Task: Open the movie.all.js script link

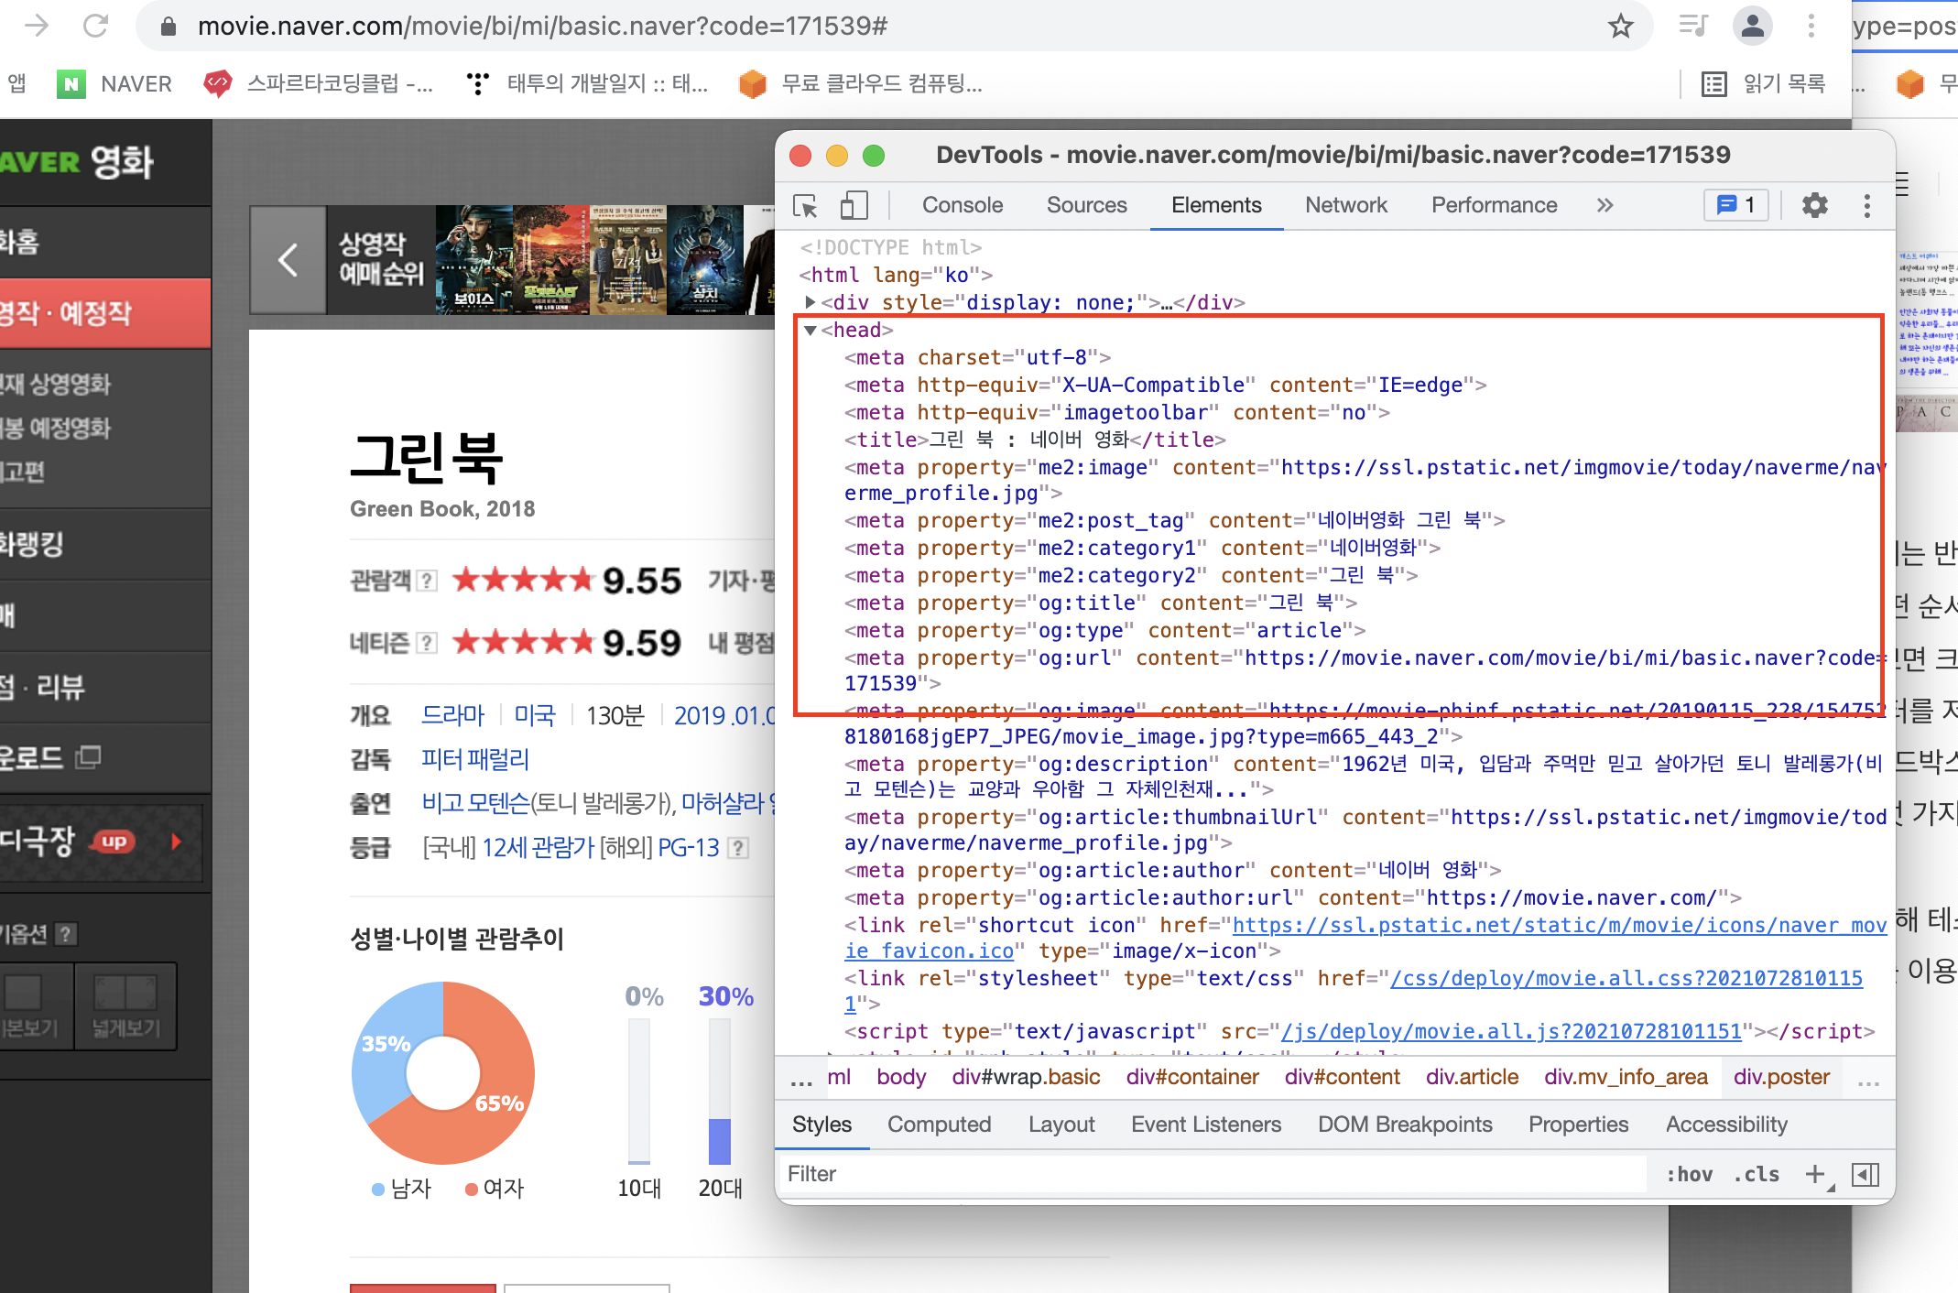Action: pyautogui.click(x=1511, y=1031)
